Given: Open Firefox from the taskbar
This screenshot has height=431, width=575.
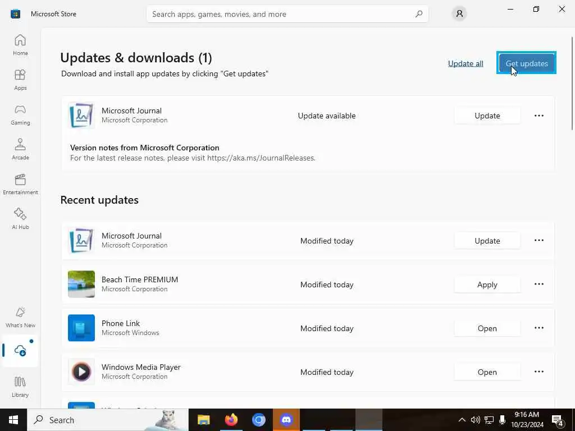Looking at the screenshot, I should (231, 420).
